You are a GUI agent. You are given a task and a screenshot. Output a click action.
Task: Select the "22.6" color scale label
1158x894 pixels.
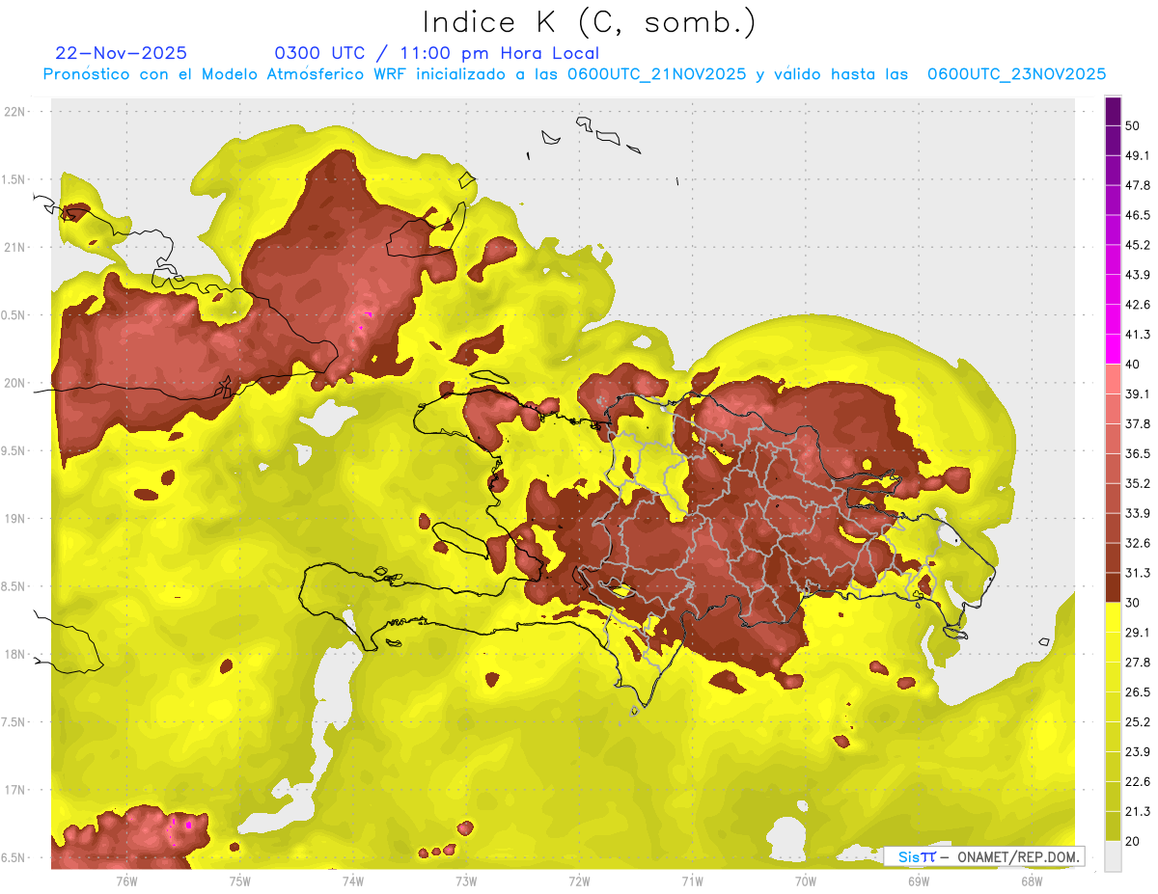1138,782
